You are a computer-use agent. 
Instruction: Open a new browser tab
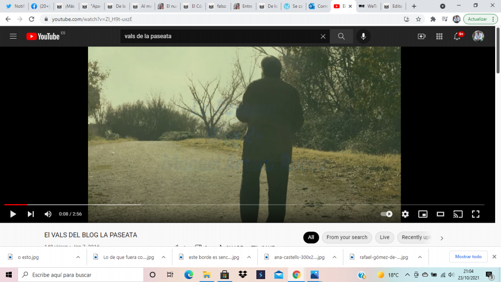414,6
